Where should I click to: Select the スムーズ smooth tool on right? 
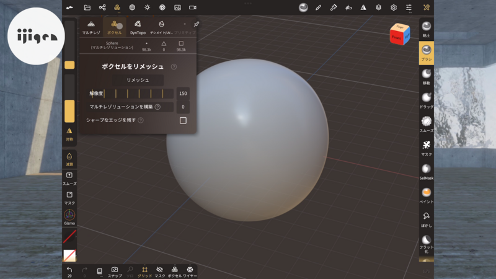[x=427, y=124]
